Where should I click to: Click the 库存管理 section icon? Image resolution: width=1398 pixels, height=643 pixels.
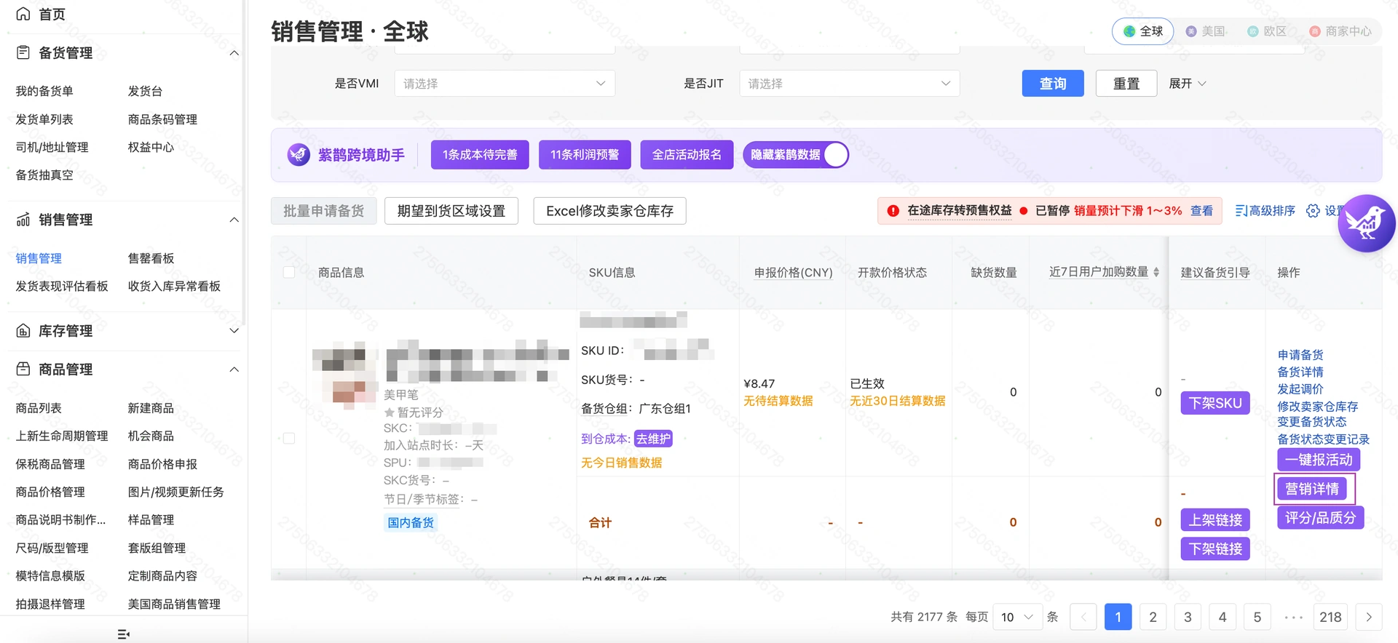(x=23, y=331)
